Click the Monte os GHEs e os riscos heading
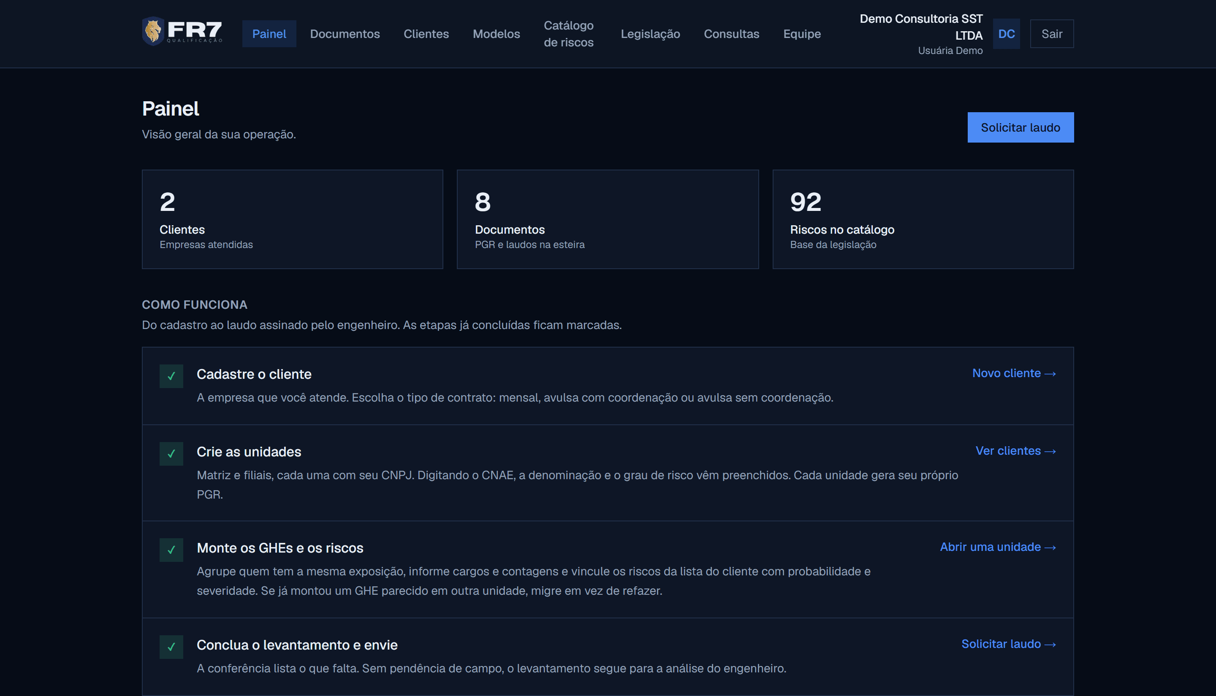The image size is (1216, 696). click(280, 548)
